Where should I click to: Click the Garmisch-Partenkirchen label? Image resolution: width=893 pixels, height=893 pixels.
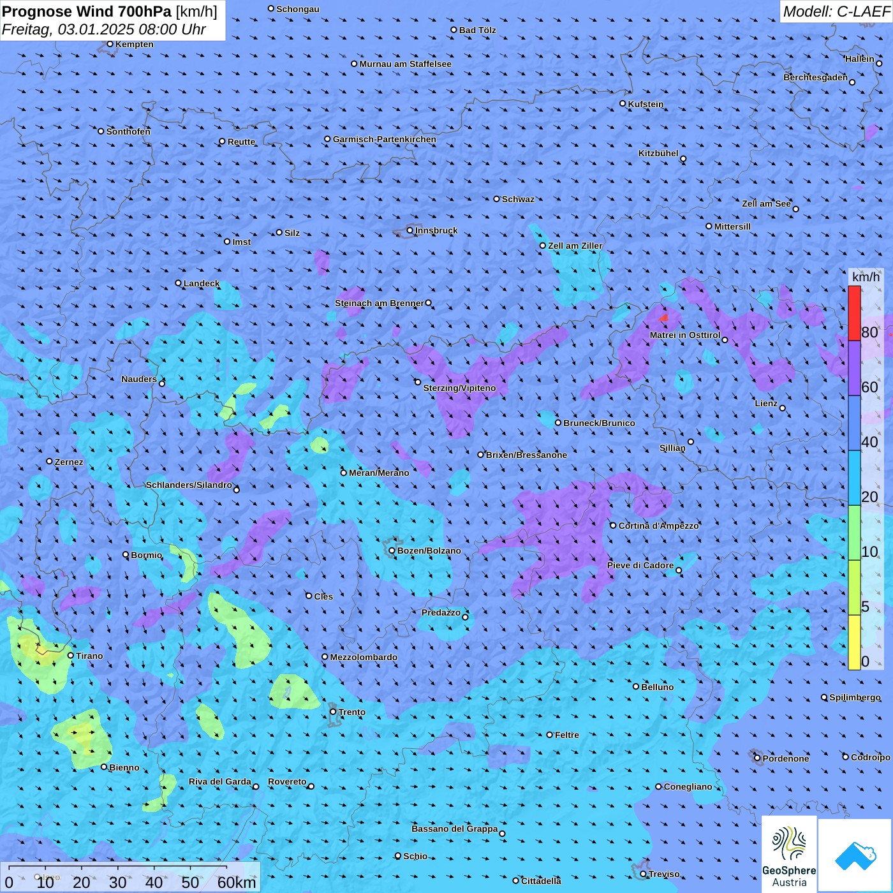(385, 139)
